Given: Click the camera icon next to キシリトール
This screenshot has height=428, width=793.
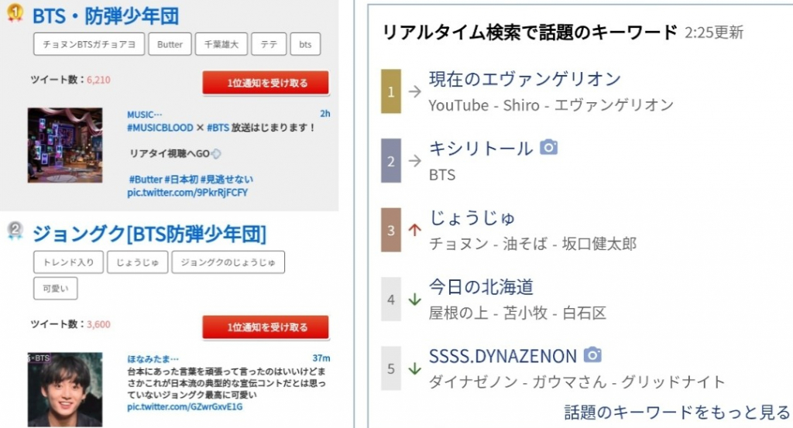Looking at the screenshot, I should [548, 147].
